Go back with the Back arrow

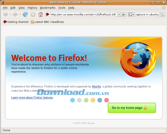6,15
